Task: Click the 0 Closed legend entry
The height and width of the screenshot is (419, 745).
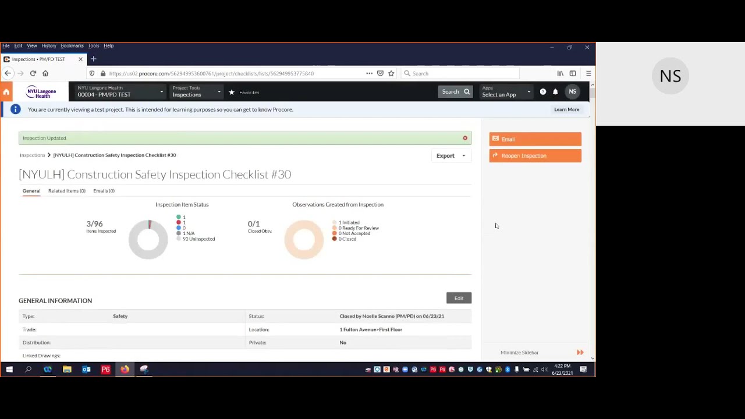Action: (x=345, y=239)
